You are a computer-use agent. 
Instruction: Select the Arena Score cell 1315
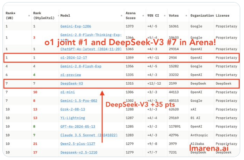tap(130, 83)
